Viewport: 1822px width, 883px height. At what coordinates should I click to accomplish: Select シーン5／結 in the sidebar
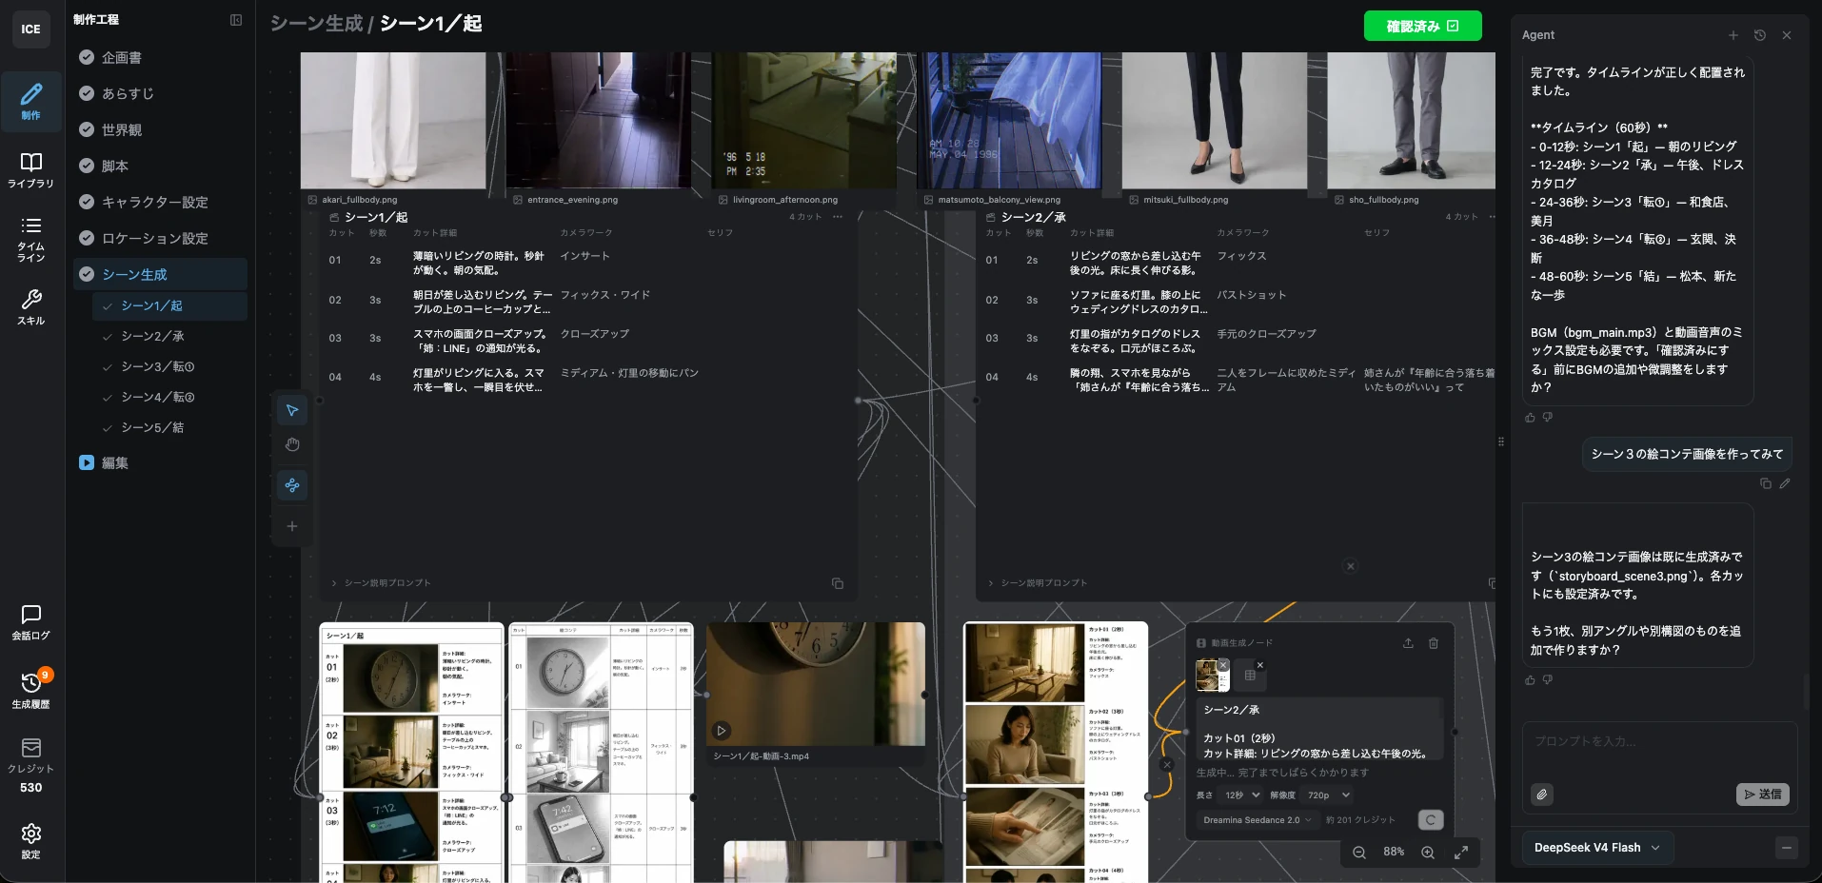[169, 427]
